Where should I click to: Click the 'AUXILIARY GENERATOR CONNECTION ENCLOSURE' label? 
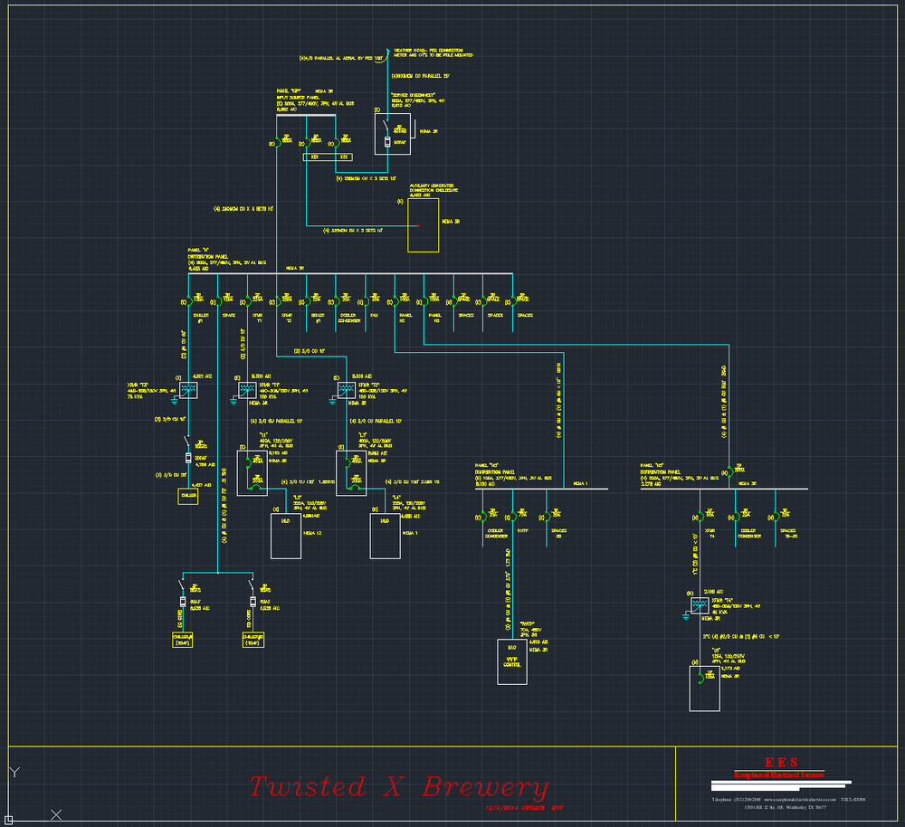433,188
